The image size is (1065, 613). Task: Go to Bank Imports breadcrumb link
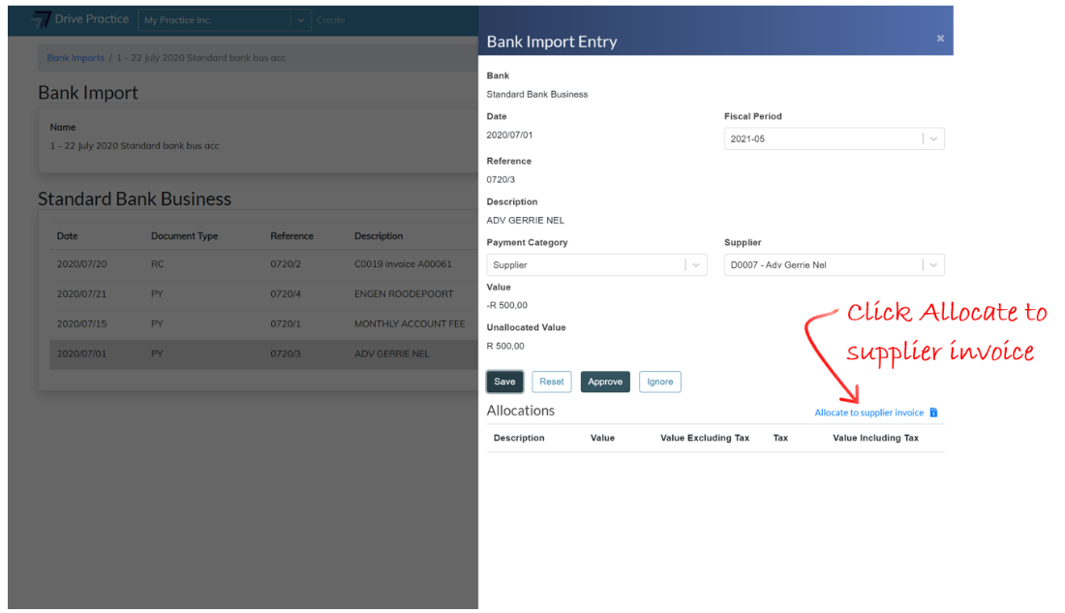pos(76,58)
